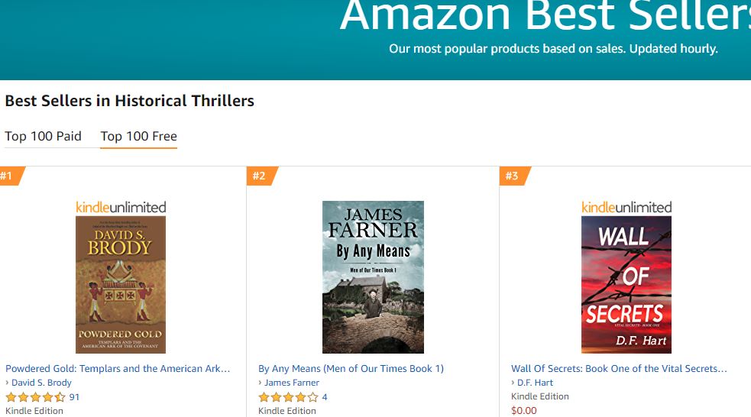Click the #2 rank badge
751x417 pixels.
click(260, 176)
